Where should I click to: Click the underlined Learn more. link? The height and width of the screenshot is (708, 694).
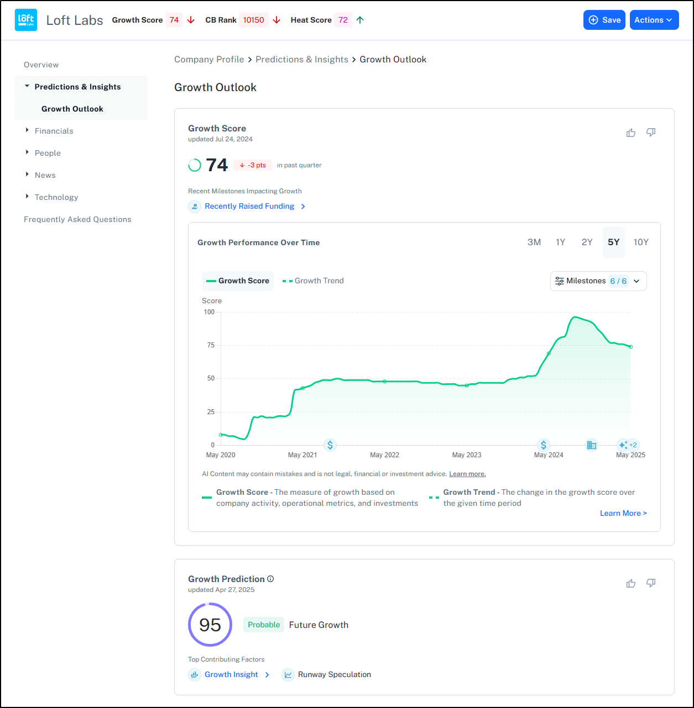pos(467,474)
